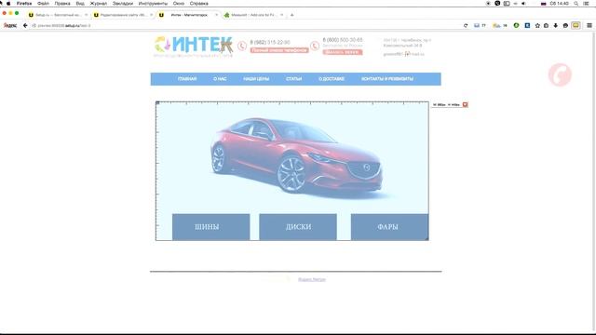The image size is (596, 335).
Task: Open the Firefox application menu
Action: tap(24, 4)
